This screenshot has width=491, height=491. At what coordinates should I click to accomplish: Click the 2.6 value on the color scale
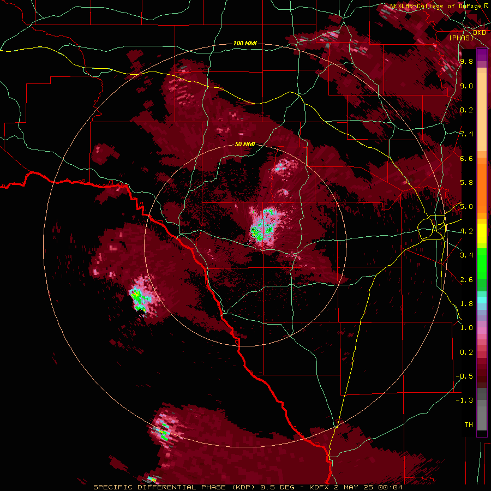point(466,280)
